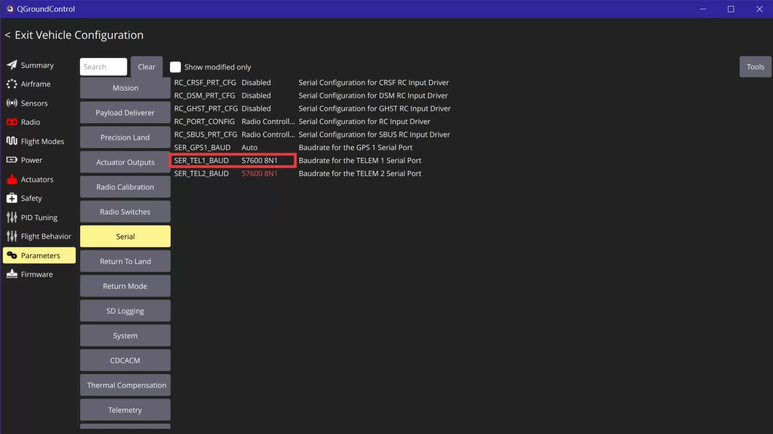Open the RC_GHST_PRT_CFG parameter
This screenshot has width=773, height=434.
tap(206, 108)
